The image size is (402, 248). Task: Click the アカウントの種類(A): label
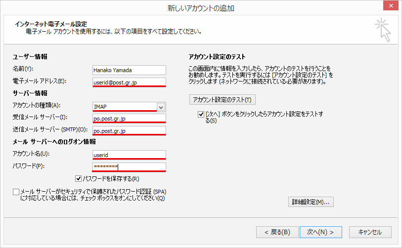(37, 105)
